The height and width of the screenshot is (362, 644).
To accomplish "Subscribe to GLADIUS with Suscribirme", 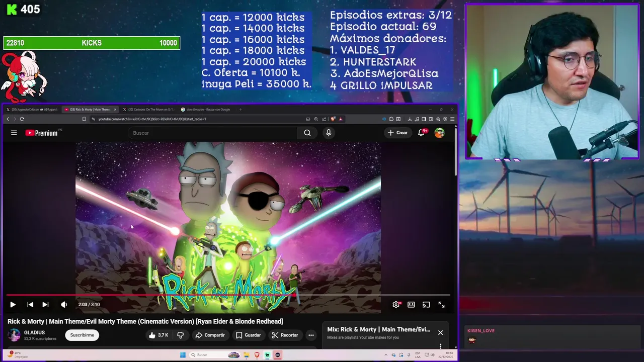I will pyautogui.click(x=82, y=335).
